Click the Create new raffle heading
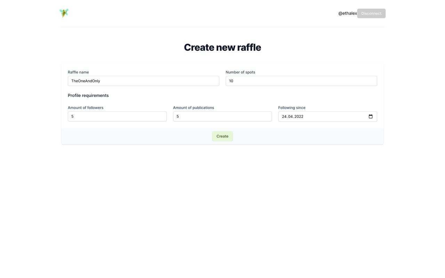Viewport: 445px width, 278px height. [x=222, y=47]
